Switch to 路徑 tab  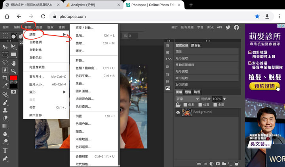197,92
